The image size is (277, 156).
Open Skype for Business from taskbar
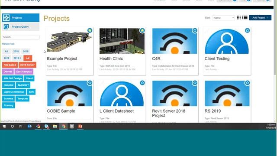point(46,126)
